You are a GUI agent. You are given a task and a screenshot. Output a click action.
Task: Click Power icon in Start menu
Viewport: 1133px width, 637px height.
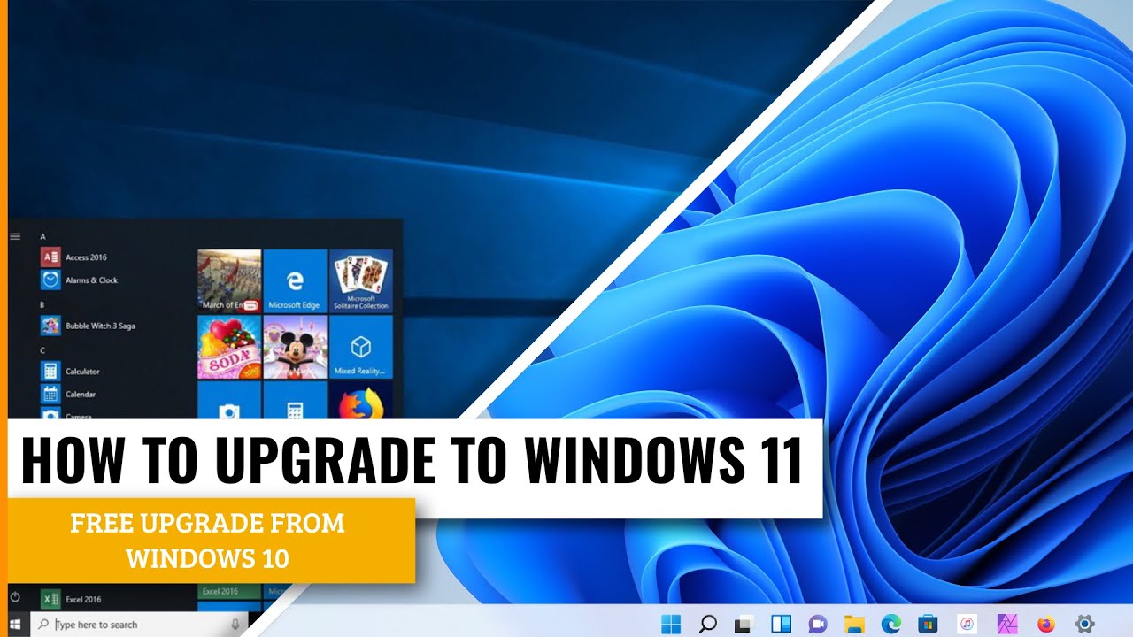tap(15, 598)
